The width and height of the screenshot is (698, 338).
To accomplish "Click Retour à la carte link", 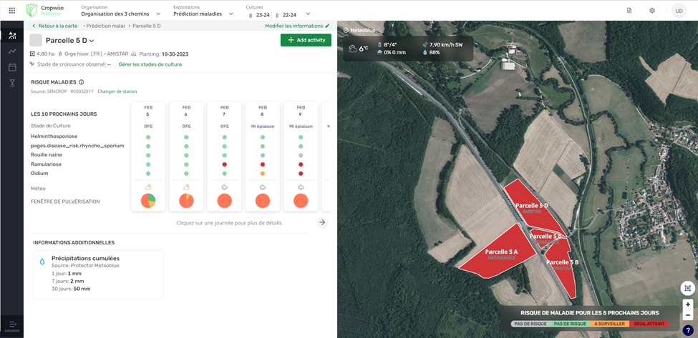I will tap(55, 26).
